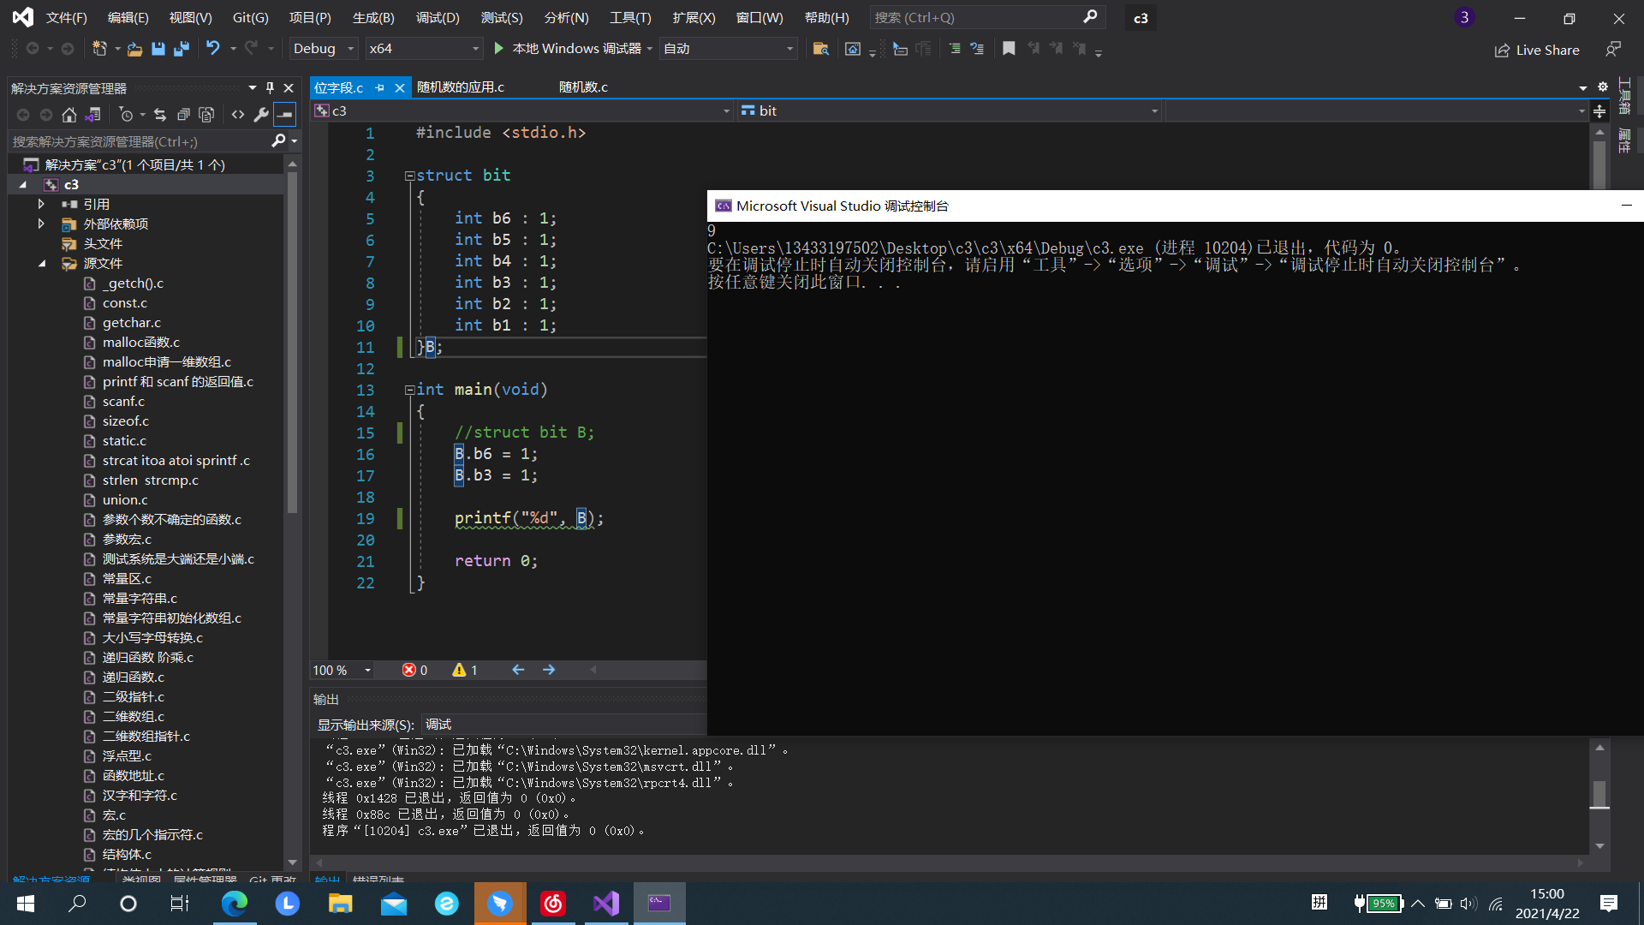Image resolution: width=1644 pixels, height=925 pixels.
Task: Open the 自动 debug type dropdown
Action: click(x=729, y=49)
